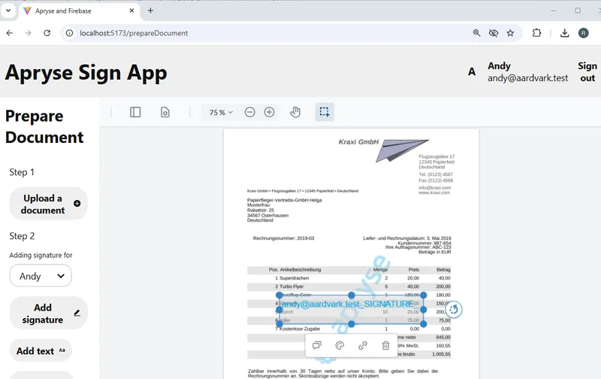The image size is (601, 379).
Task: Click the zoom out minus button
Action: (250, 112)
